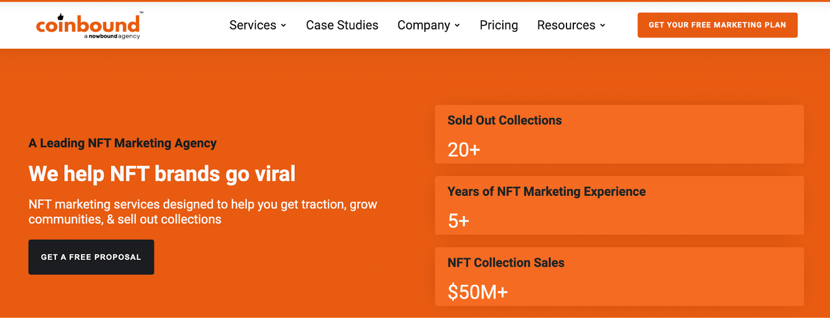Click the NFT Collection Sales heading

pos(506,263)
